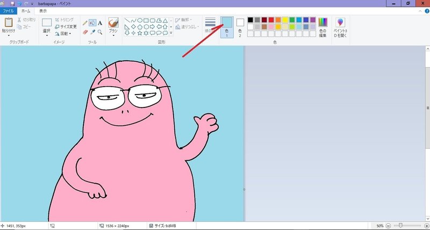Collapse the ribbon with the chevron
Screen dimensions: 430x230
pos(420,11)
